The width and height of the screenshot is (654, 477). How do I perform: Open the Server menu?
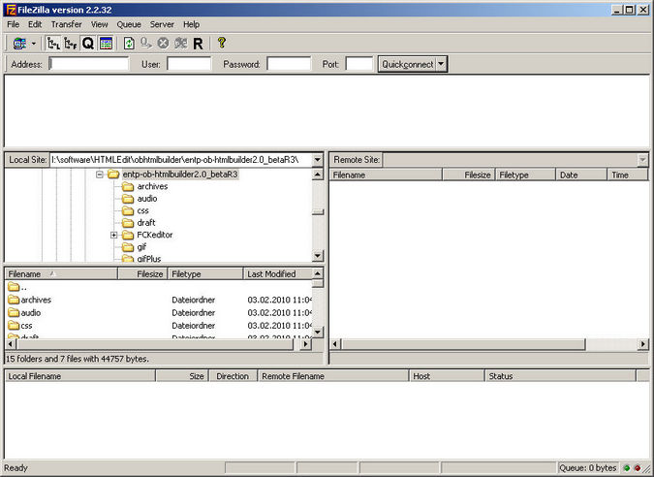[x=162, y=24]
